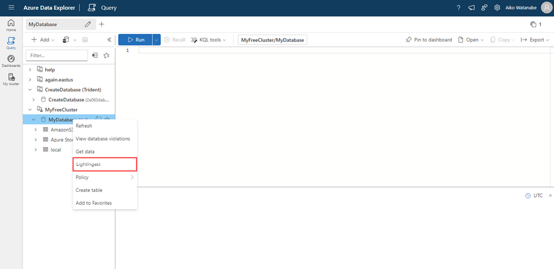Viewport: 554px width, 269px height.
Task: Select LightIngest menu entry
Action: point(105,164)
